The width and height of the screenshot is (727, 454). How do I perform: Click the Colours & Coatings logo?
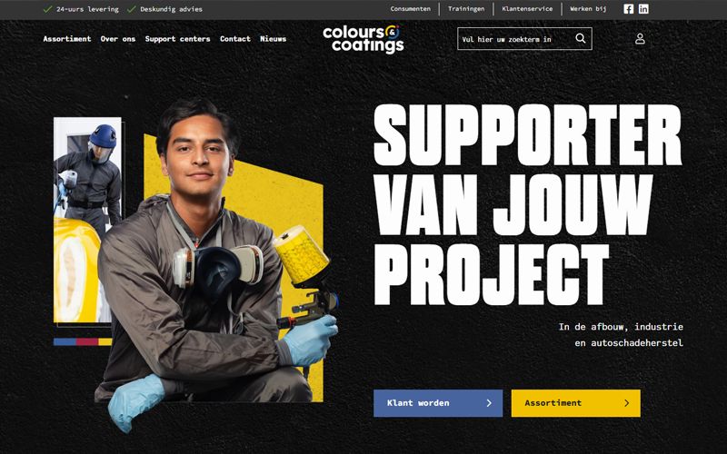click(363, 39)
